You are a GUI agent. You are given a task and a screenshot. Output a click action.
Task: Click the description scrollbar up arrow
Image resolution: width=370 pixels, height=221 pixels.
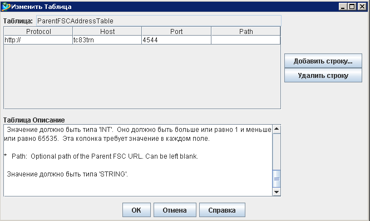pyautogui.click(x=277, y=129)
